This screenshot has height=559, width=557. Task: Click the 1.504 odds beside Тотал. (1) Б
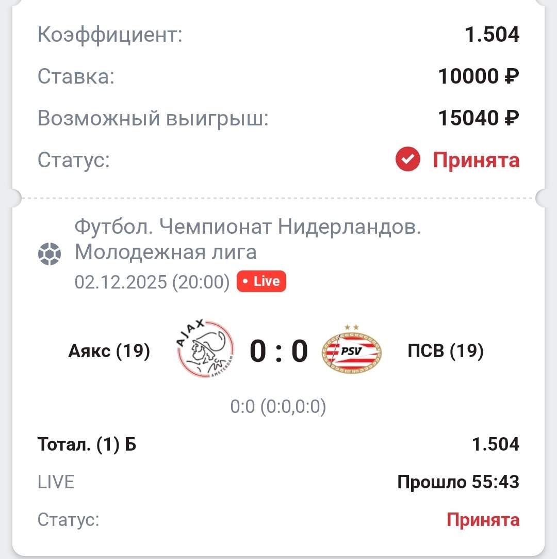click(495, 444)
